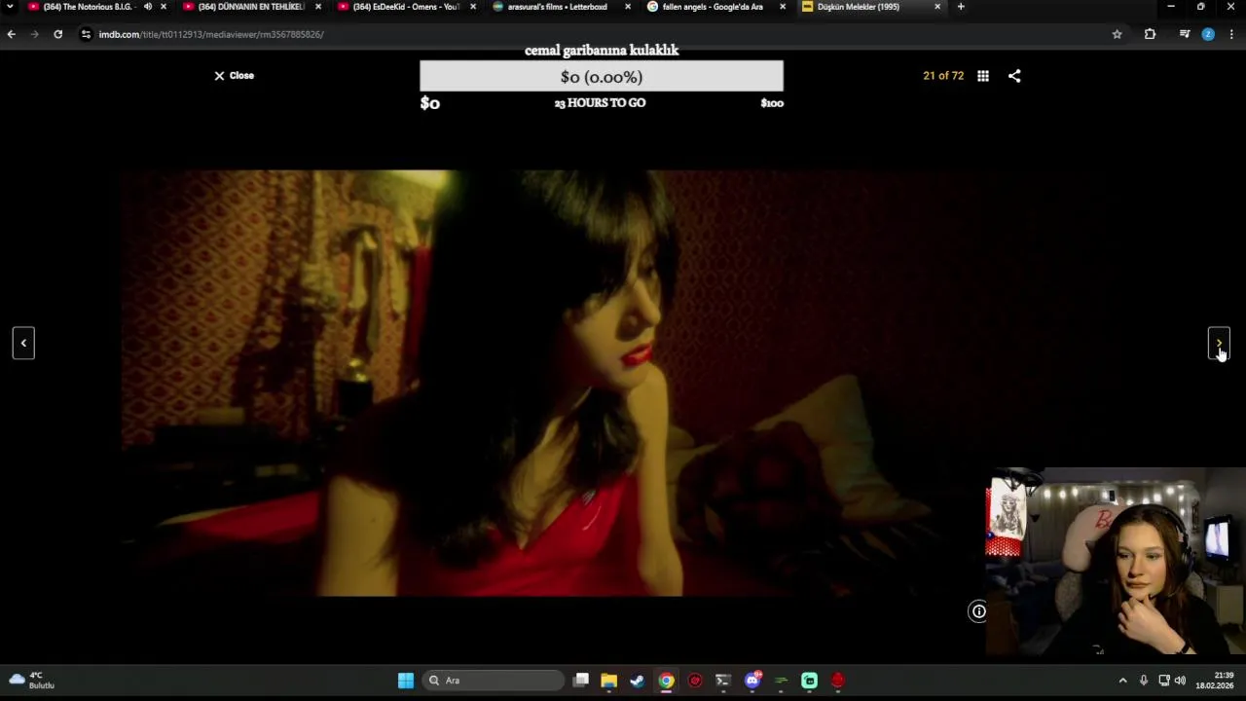
Task: Click the microphone icon in system tray
Action: 1144,681
